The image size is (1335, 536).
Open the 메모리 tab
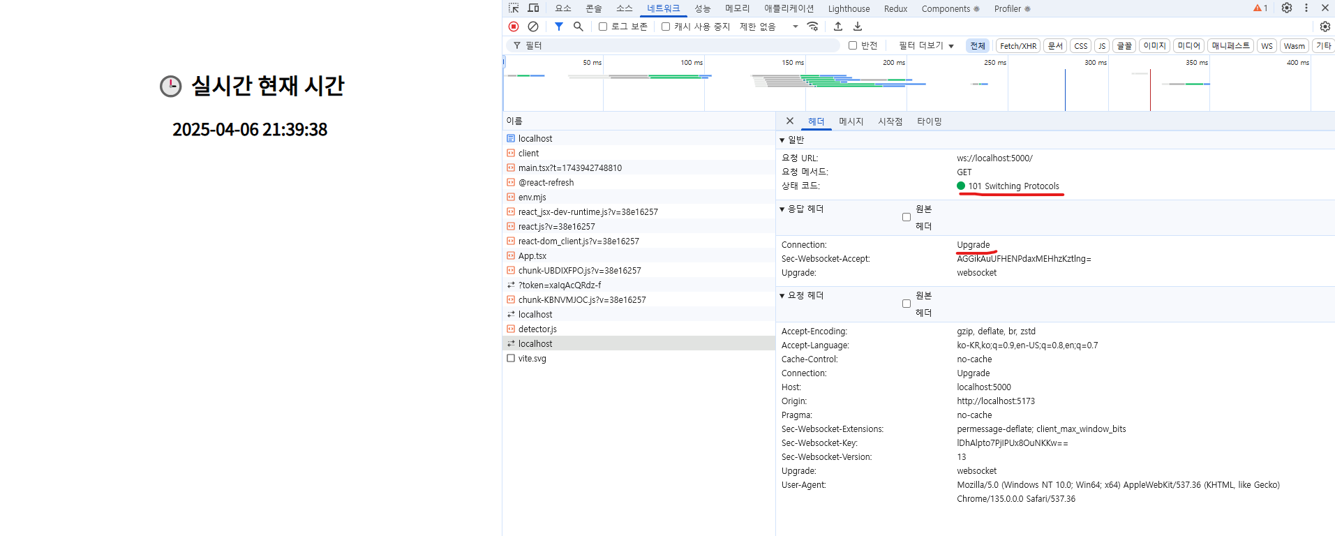738,8
